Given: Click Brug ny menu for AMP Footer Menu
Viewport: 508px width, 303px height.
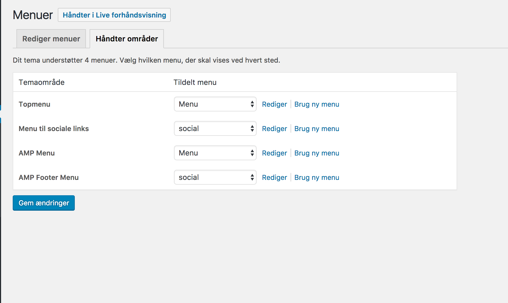Looking at the screenshot, I should pos(317,178).
